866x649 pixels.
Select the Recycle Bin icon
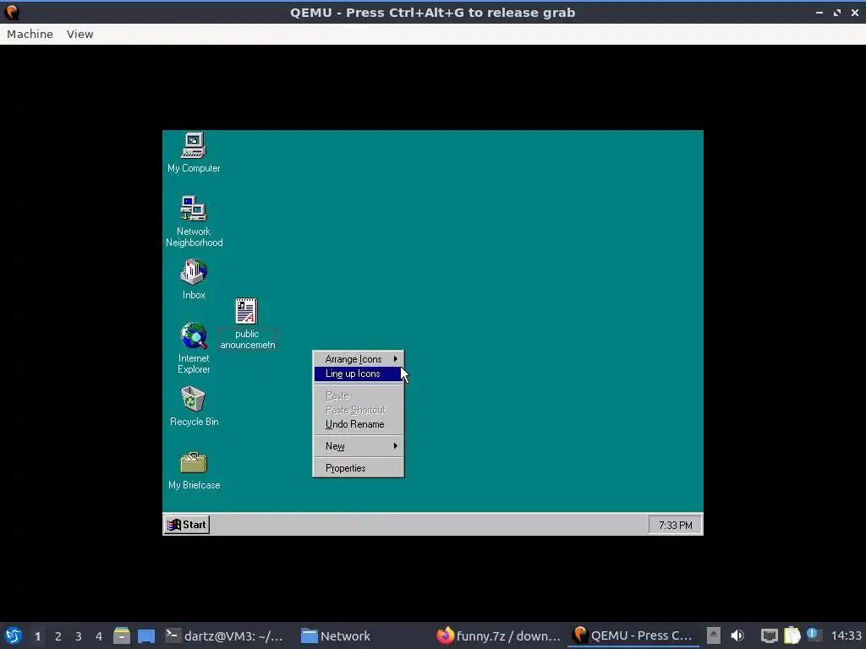coord(194,406)
